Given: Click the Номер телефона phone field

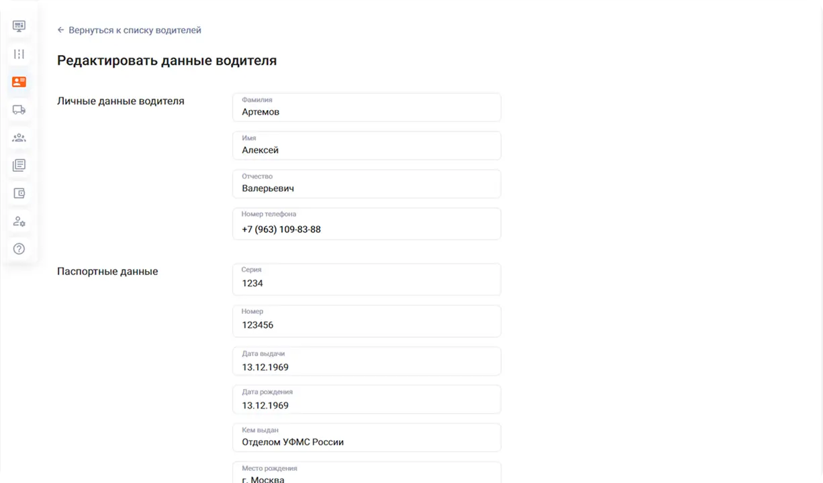Looking at the screenshot, I should point(367,224).
